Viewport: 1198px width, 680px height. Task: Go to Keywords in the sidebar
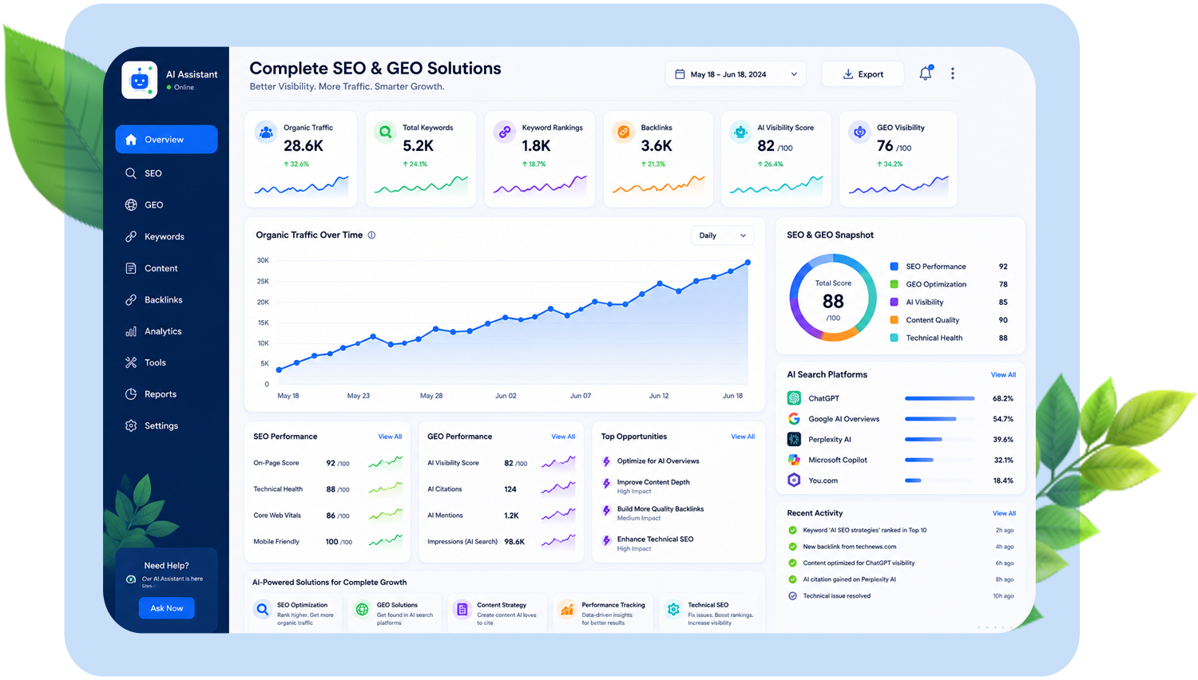pos(166,237)
